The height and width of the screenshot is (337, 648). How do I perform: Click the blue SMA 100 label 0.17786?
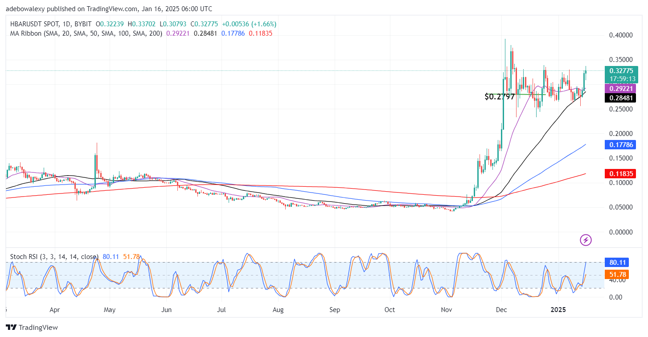tap(621, 145)
